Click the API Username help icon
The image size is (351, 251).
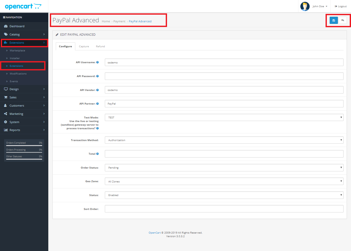(x=97, y=62)
